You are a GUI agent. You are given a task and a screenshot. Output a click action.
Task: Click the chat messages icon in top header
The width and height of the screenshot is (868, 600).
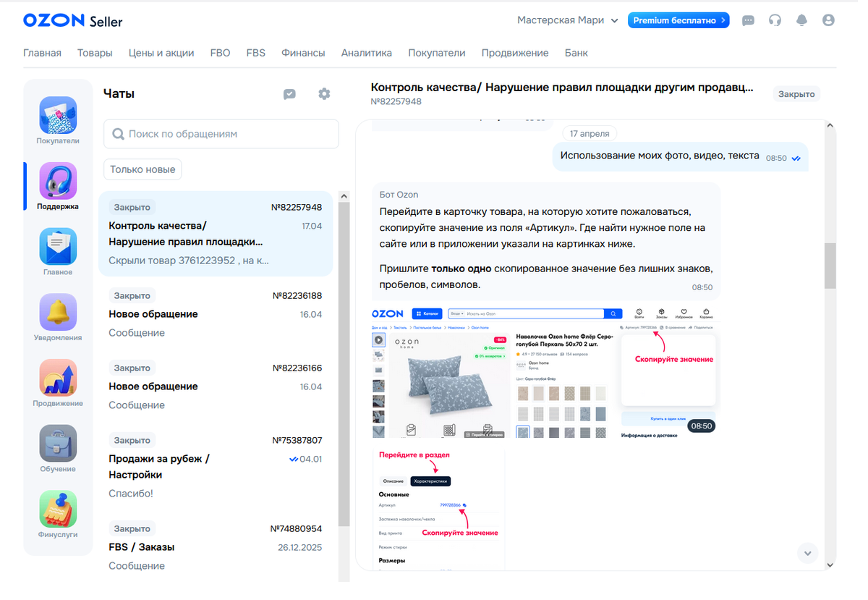749,21
